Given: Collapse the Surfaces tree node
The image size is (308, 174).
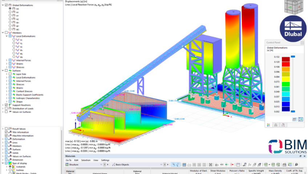Looking at the screenshot, I should point(3,71).
